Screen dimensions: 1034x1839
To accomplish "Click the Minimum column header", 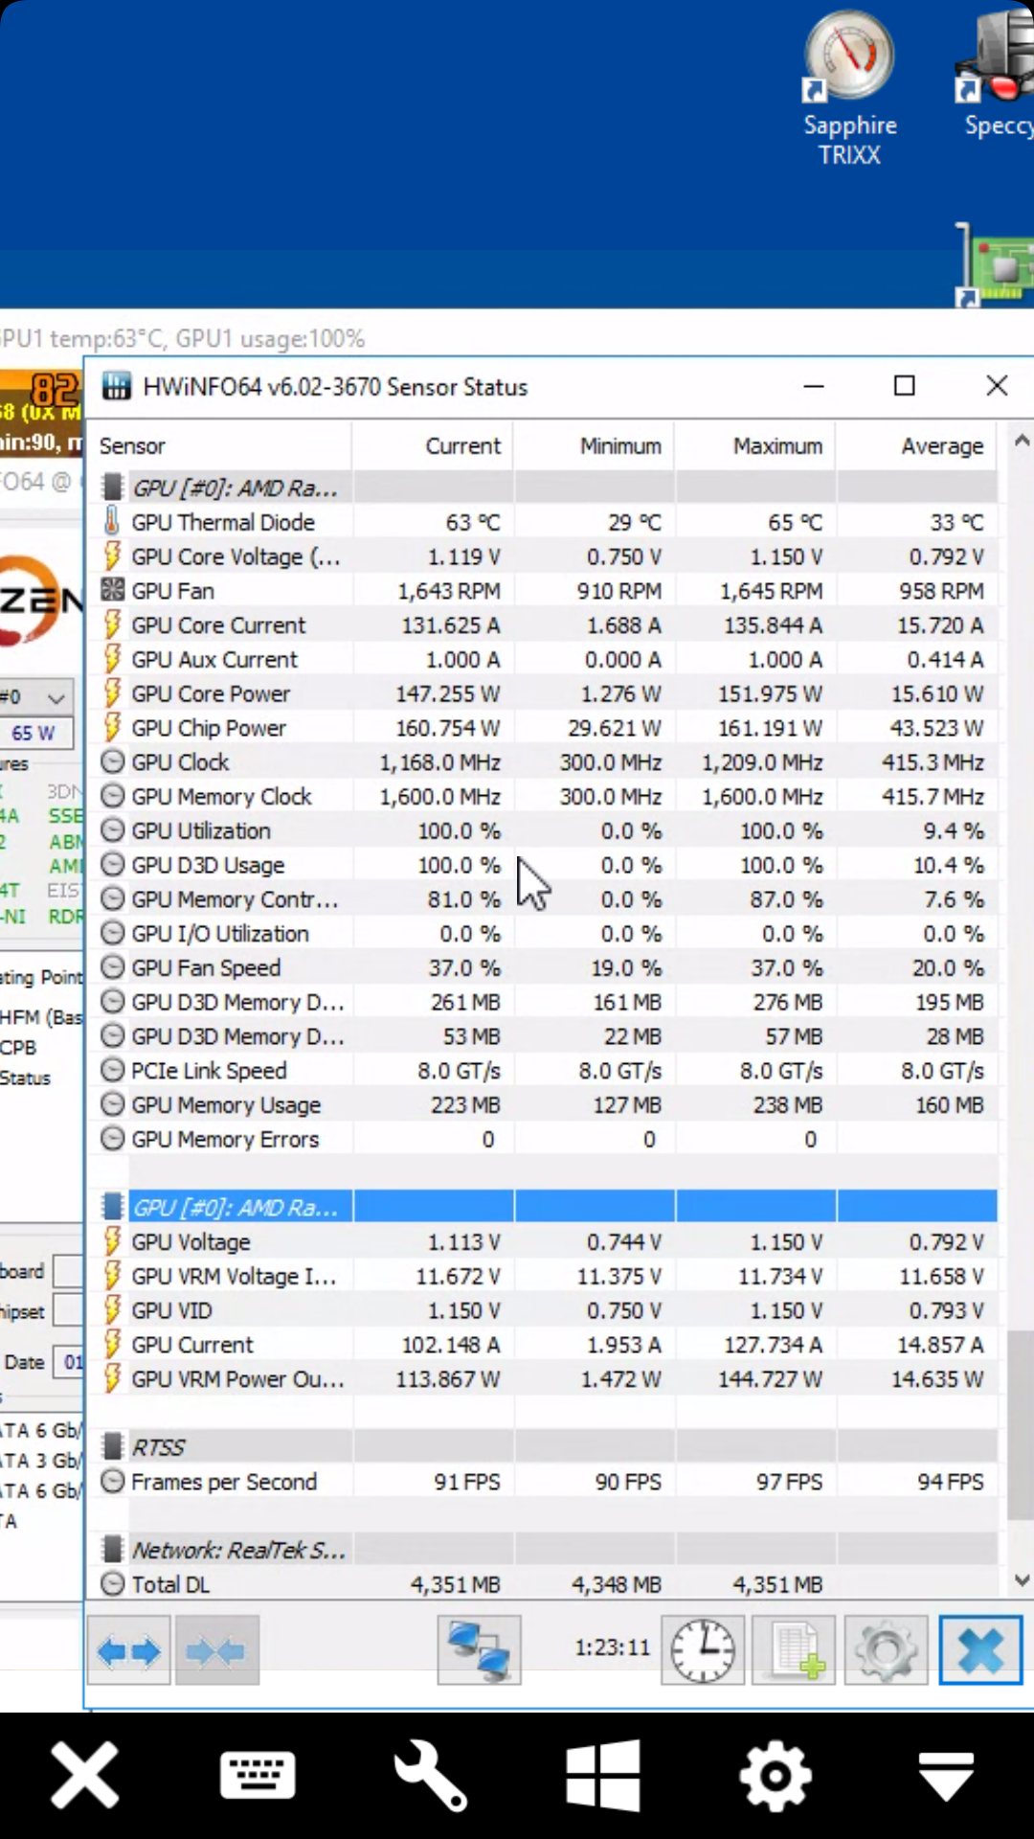I will [594, 445].
